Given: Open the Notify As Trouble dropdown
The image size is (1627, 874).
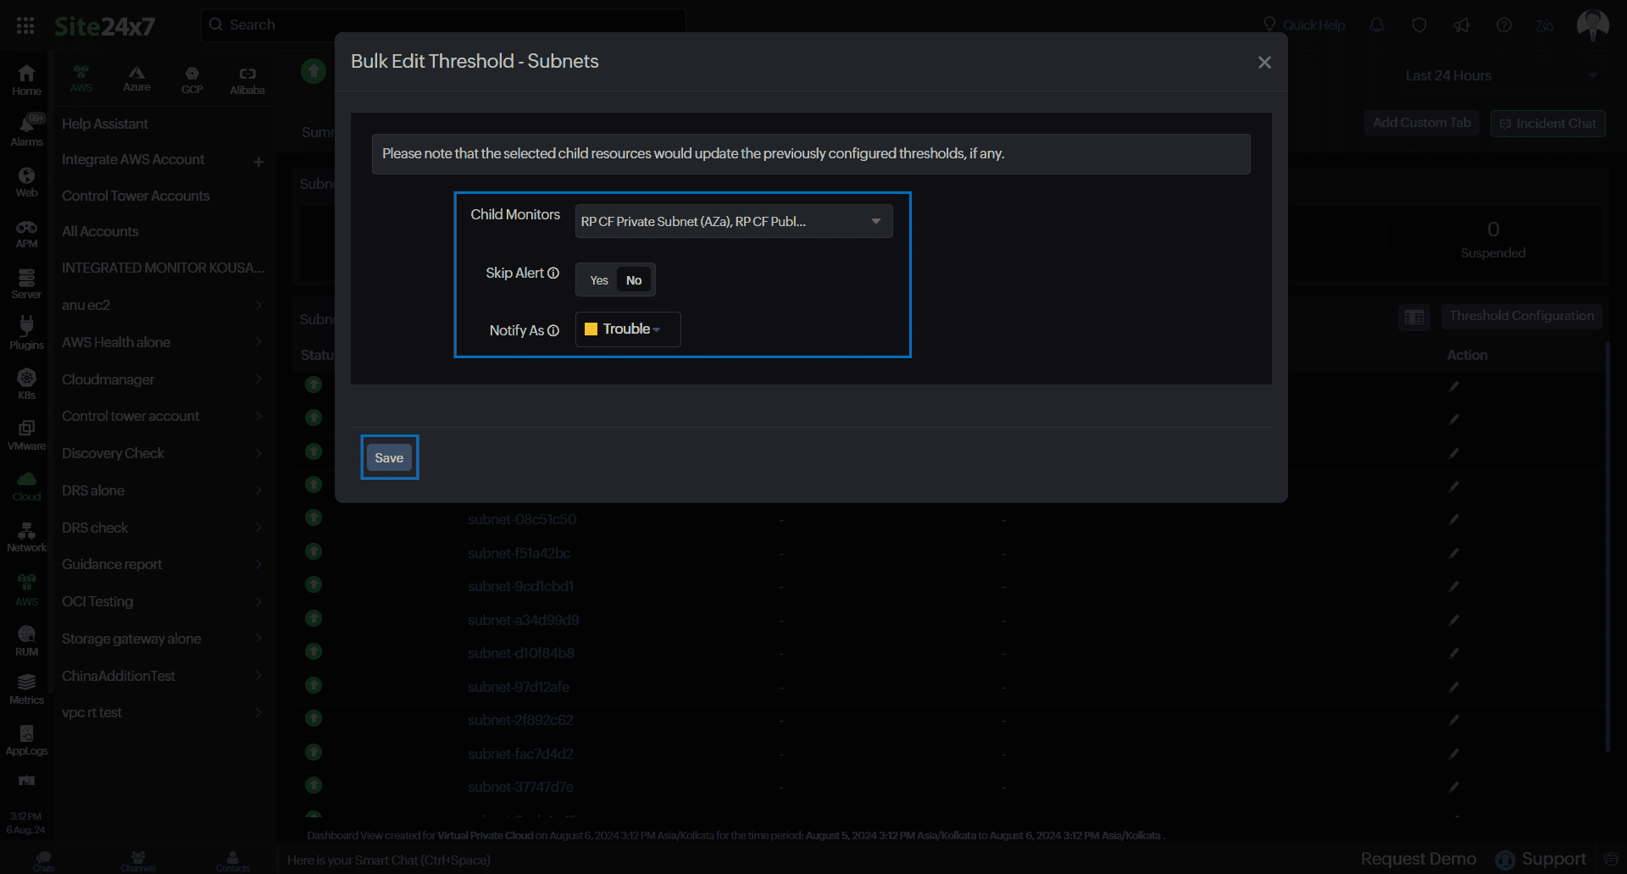Looking at the screenshot, I should tap(628, 329).
